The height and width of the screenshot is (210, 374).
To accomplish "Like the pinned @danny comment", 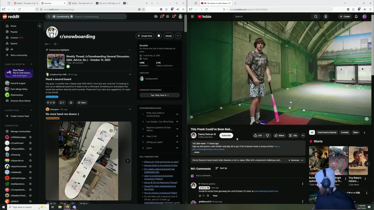I will coord(200,196).
